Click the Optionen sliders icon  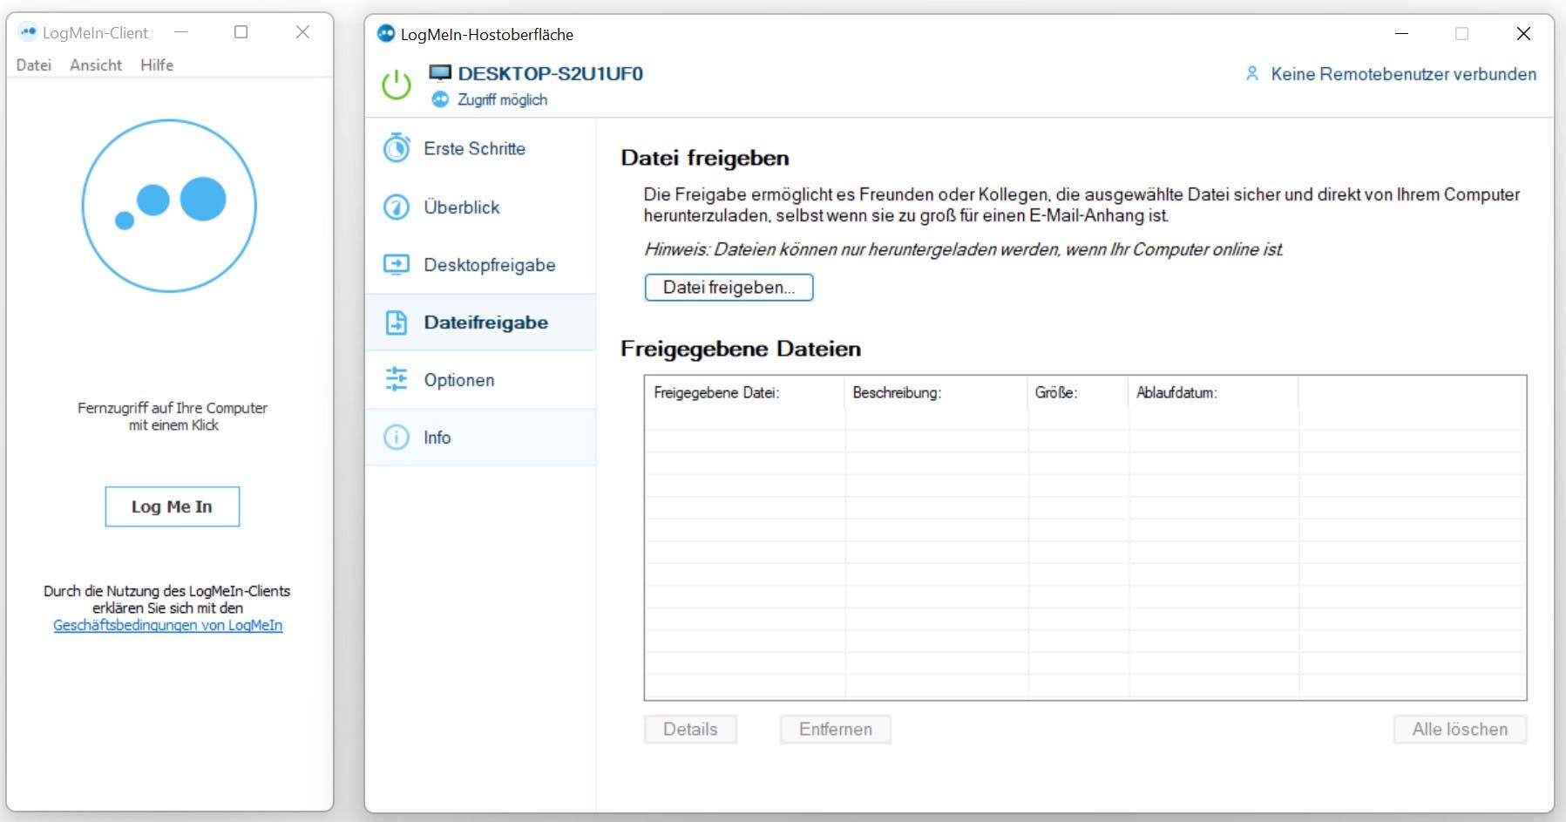[397, 379]
